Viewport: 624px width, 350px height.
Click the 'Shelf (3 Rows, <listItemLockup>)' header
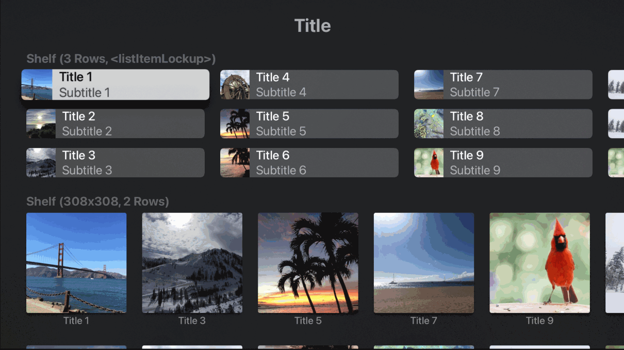(121, 59)
